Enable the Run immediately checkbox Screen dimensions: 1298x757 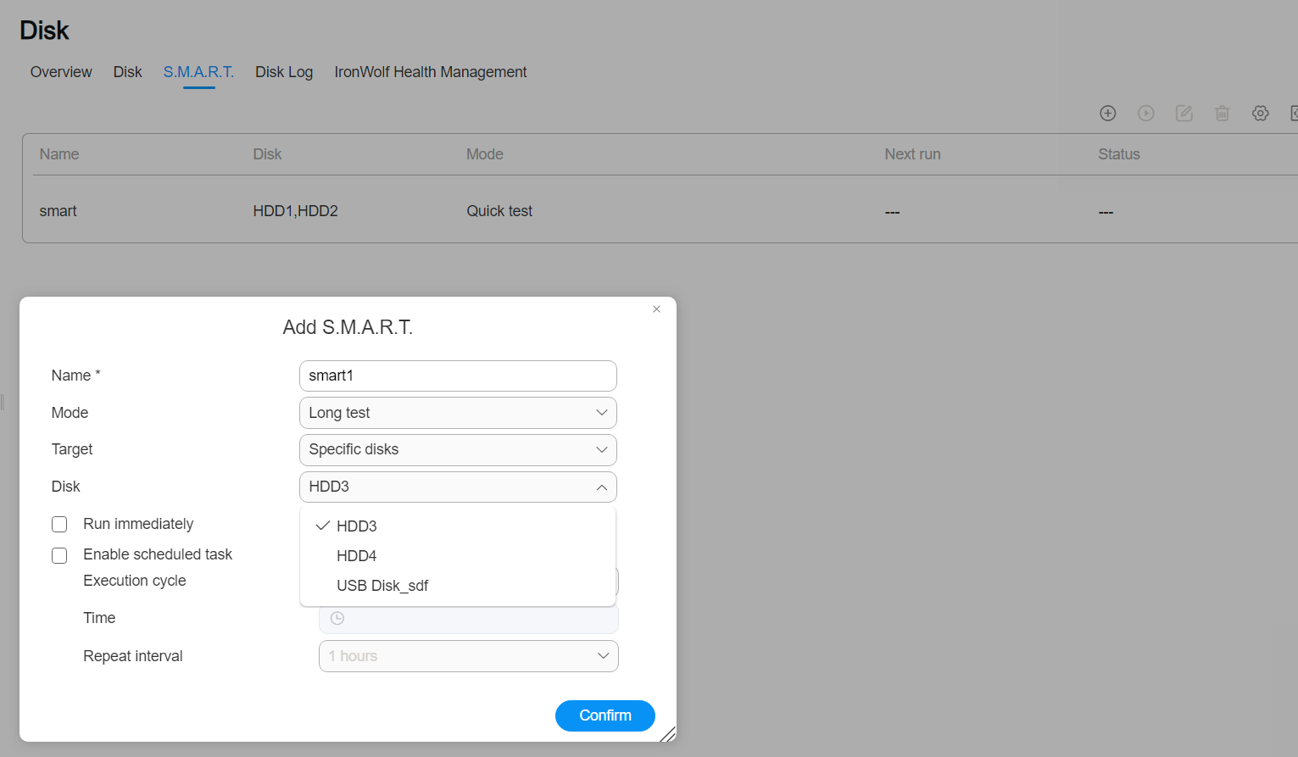(59, 524)
